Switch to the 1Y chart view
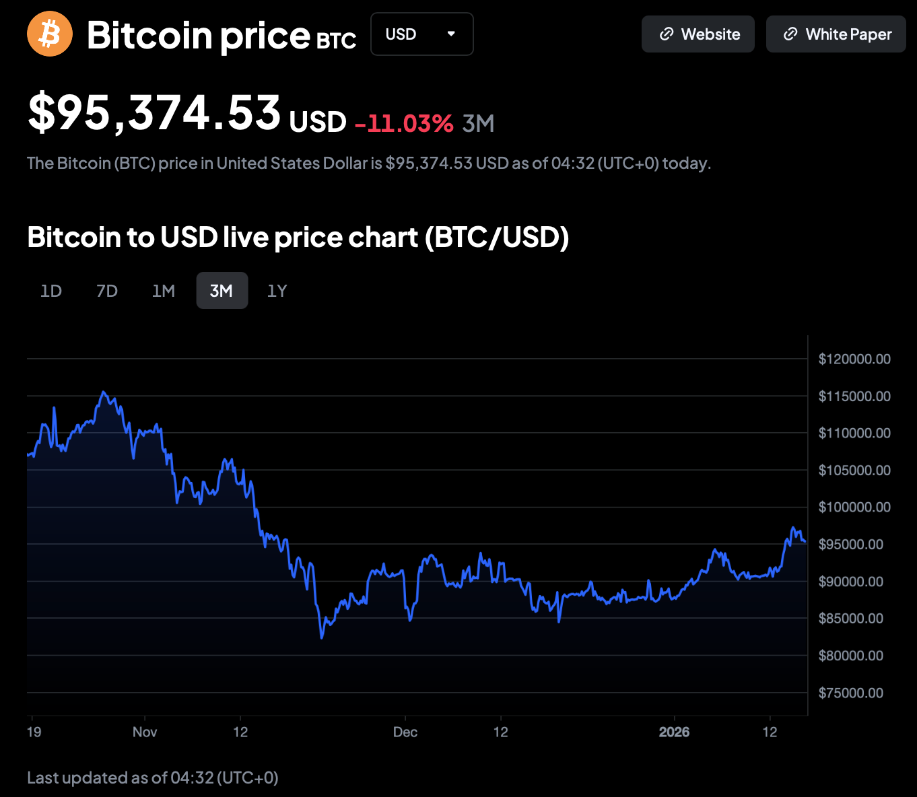This screenshot has height=797, width=917. click(277, 291)
